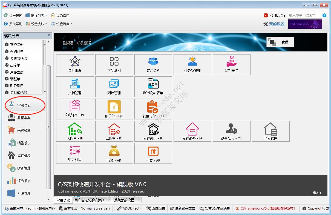Expand the 窗体列表 dropdown menu
Viewport: 331px width, 215px height.
(36, 16)
